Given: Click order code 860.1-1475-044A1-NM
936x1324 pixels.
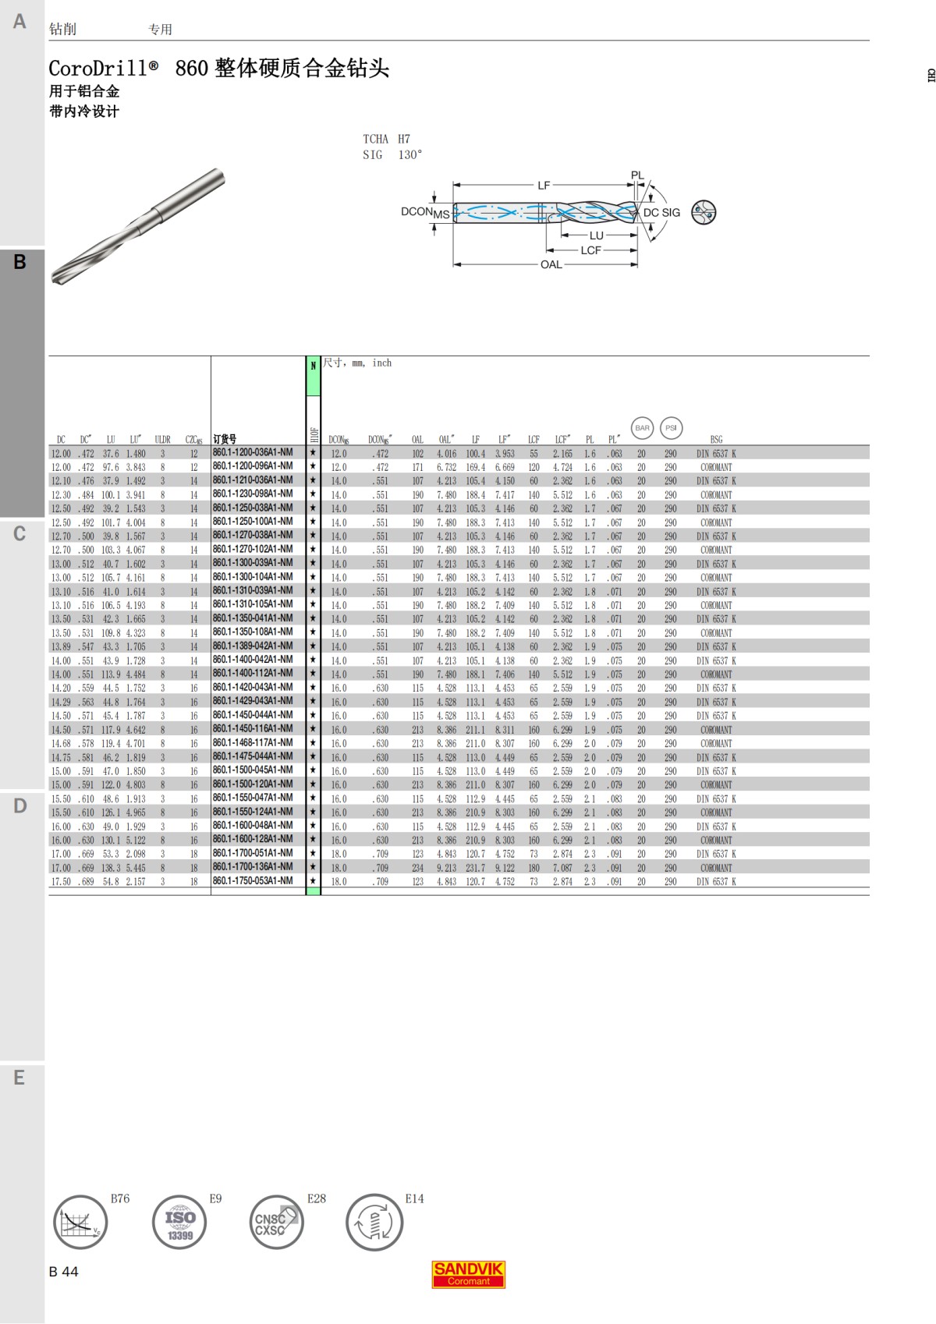Looking at the screenshot, I should pos(253,756).
